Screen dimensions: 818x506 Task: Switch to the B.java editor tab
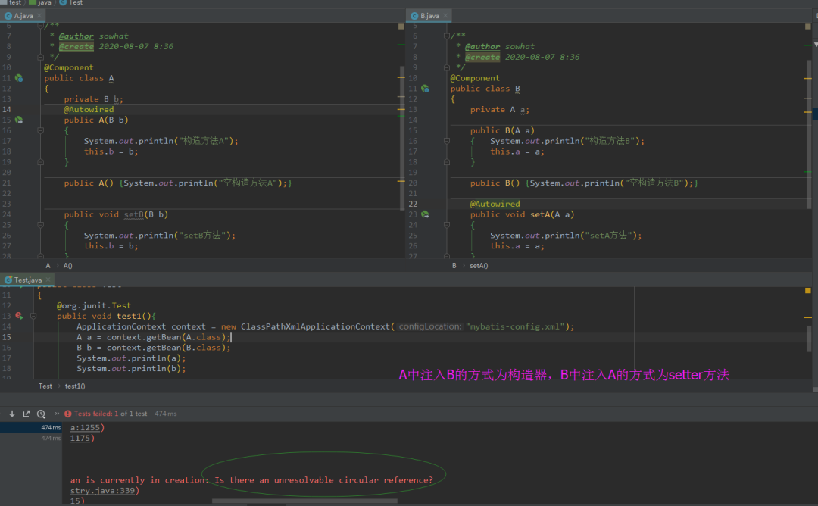click(429, 16)
